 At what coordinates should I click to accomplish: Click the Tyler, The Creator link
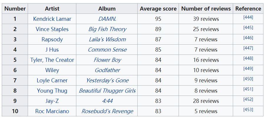coord(52,60)
